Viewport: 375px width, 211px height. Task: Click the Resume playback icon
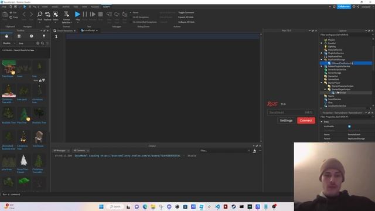tap(93, 14)
